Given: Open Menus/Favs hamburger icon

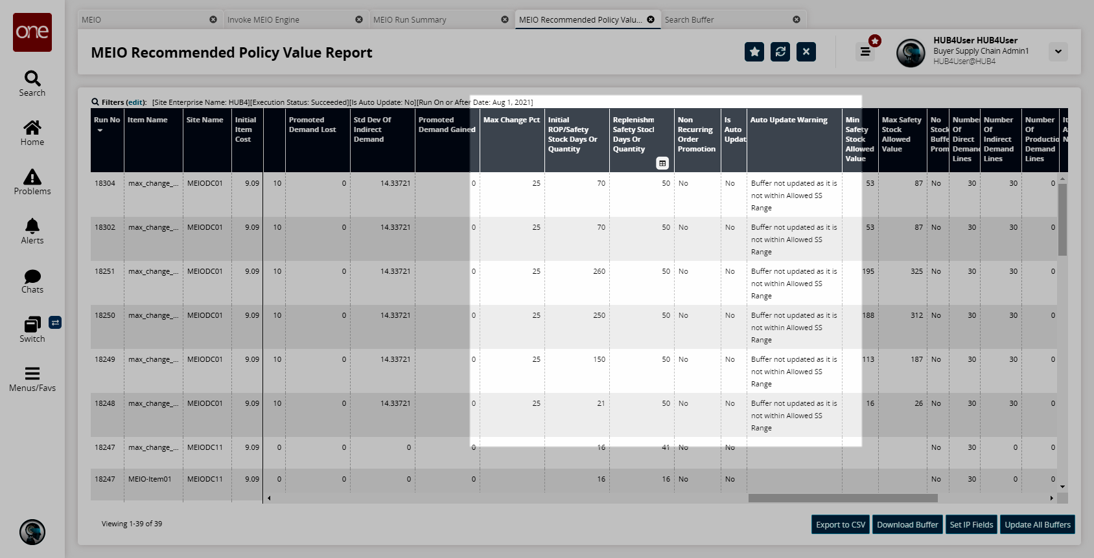Looking at the screenshot, I should tap(32, 374).
